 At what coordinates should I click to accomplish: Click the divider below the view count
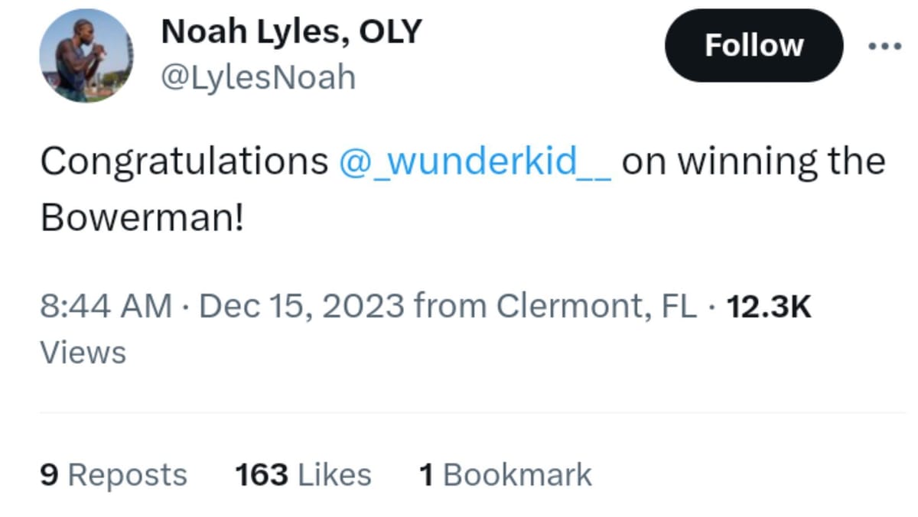pos(459,408)
